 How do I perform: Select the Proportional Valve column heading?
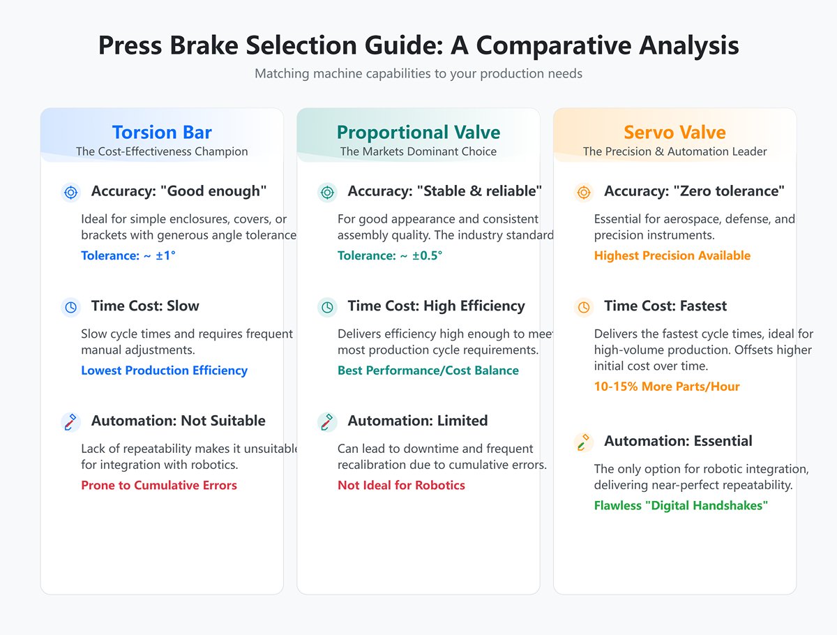coord(418,133)
